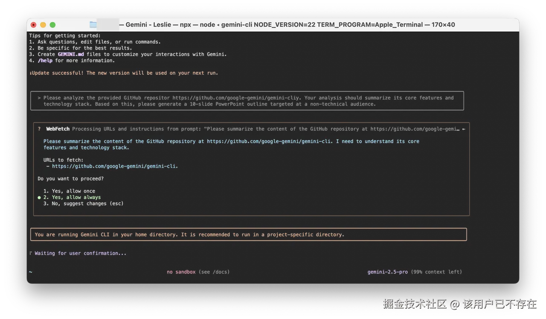Click the "Tips for getting started:" heading

point(65,35)
